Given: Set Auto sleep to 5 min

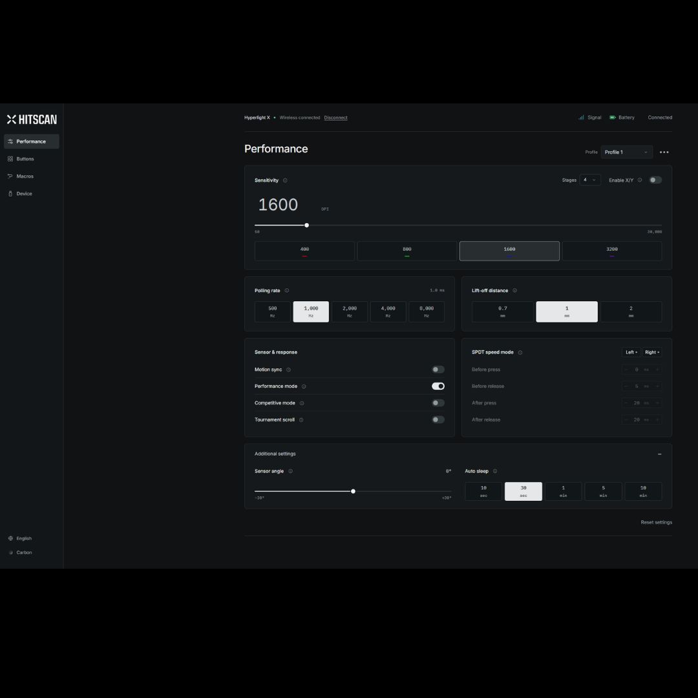Looking at the screenshot, I should 603,491.
